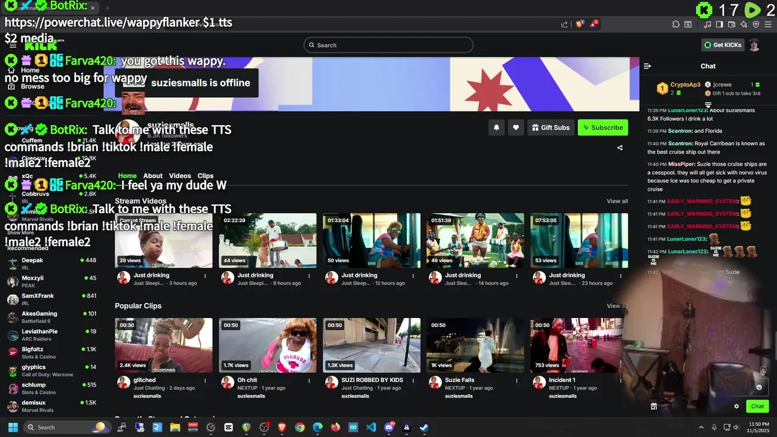Open the Gift Subs button

551,127
